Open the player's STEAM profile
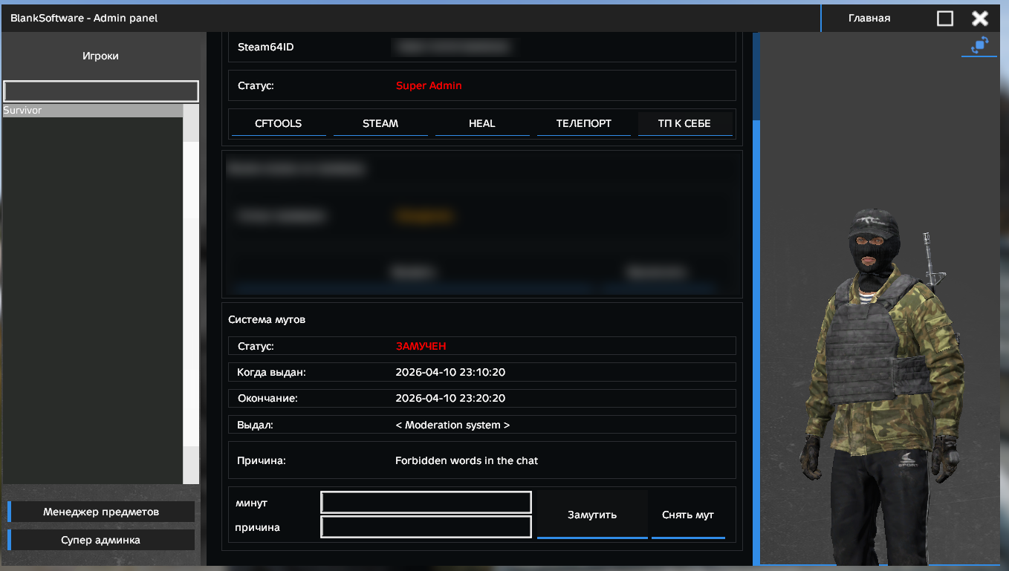Screen dimensions: 1009x571 [380, 124]
